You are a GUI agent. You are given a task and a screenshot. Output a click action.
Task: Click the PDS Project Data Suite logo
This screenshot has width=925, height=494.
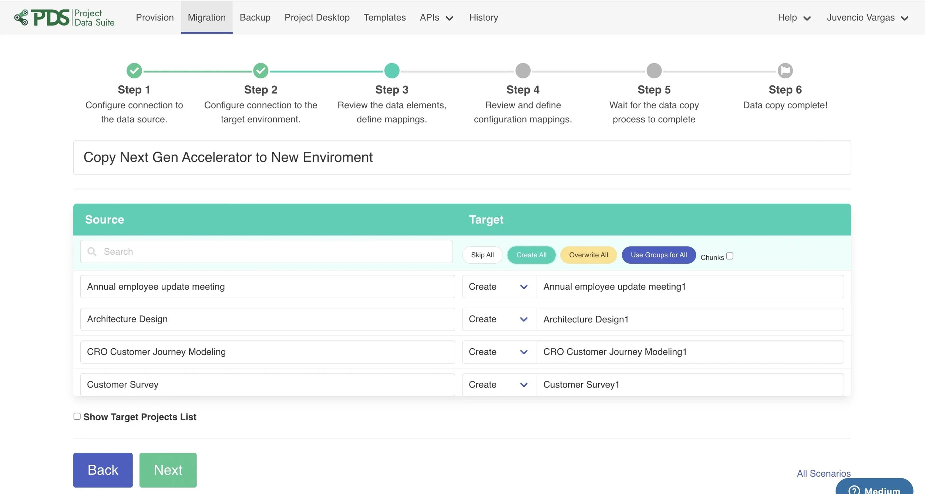[x=64, y=18]
